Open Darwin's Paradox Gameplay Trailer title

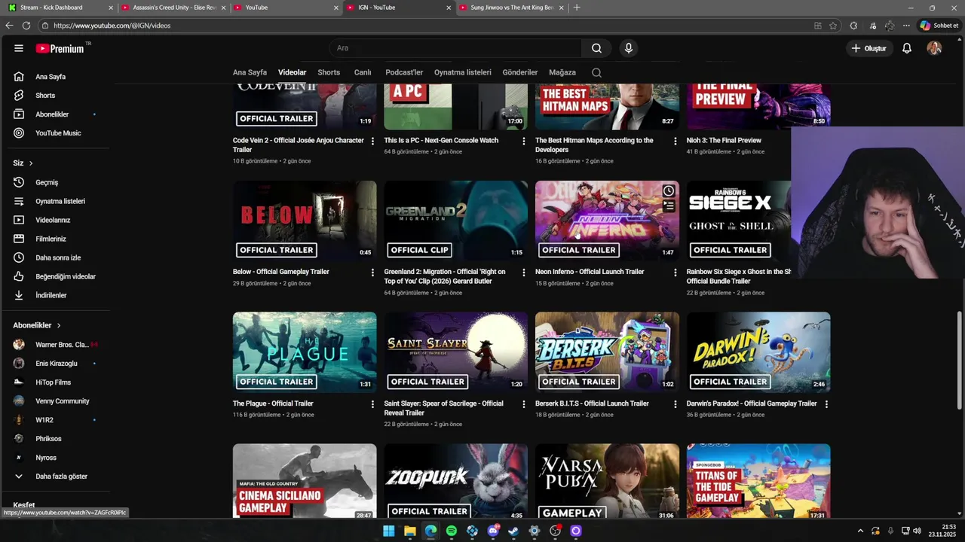tap(752, 403)
